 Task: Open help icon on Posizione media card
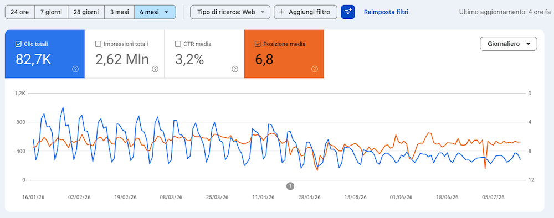click(315, 69)
